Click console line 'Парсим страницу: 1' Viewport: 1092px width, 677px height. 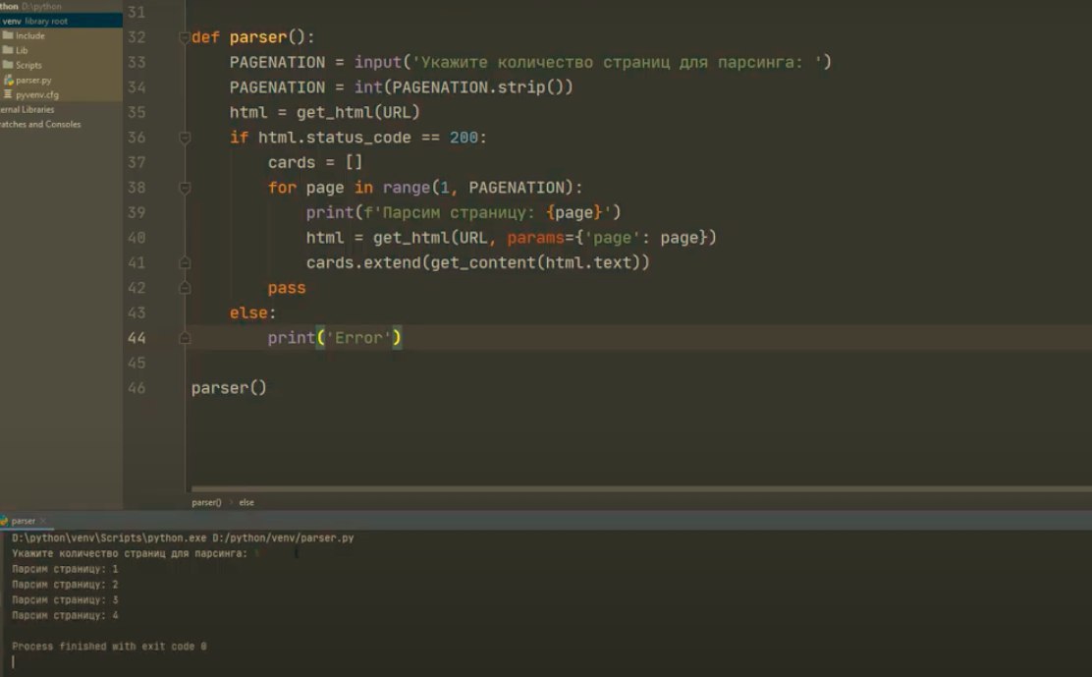65,569
